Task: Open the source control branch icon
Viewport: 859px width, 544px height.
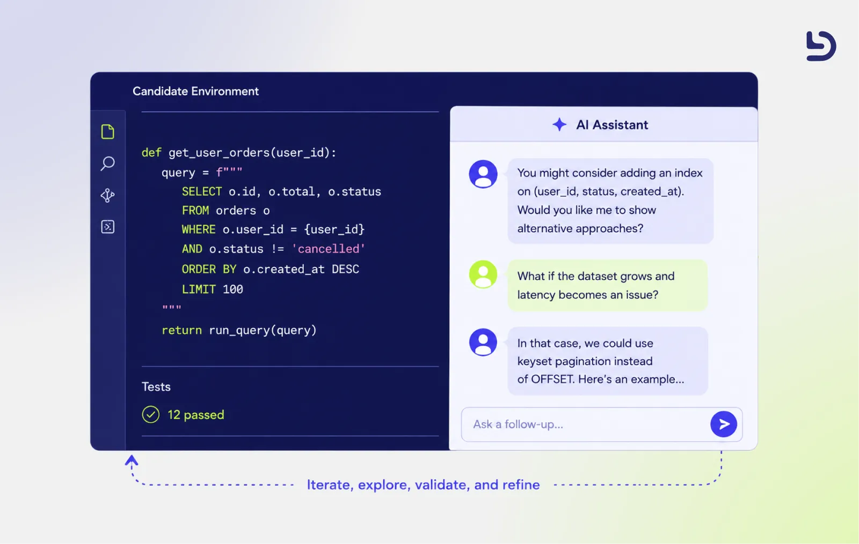Action: [x=107, y=195]
